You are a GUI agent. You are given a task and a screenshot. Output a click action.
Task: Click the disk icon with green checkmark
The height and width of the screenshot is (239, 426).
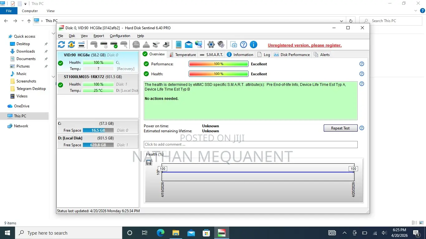click(x=114, y=45)
